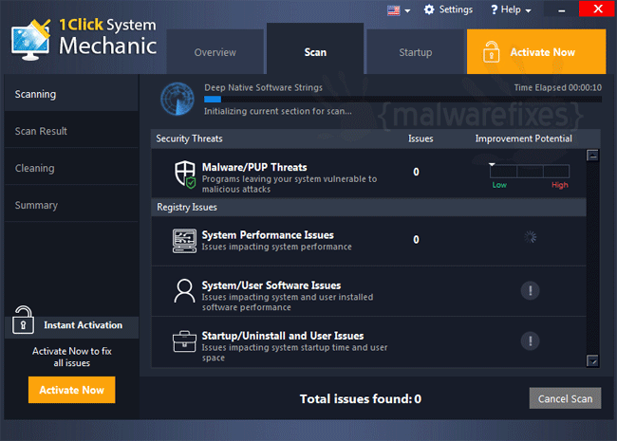This screenshot has height=441, width=617.
Task: Expand the language dropdown arrow beside flag
Action: [x=407, y=11]
